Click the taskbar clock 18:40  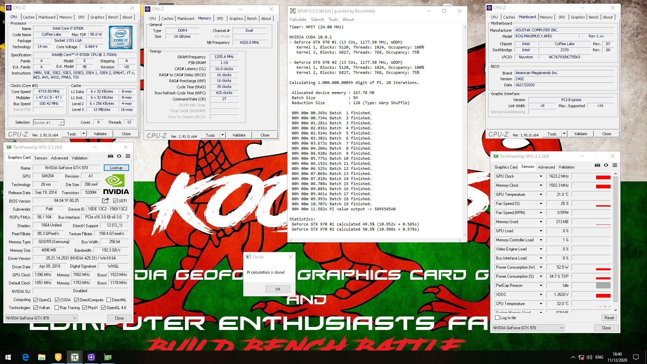617,354
